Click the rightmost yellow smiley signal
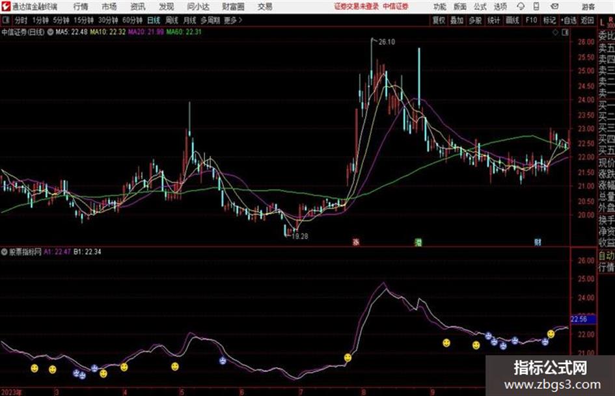Viewport: 615px width, 396px height. [x=551, y=334]
